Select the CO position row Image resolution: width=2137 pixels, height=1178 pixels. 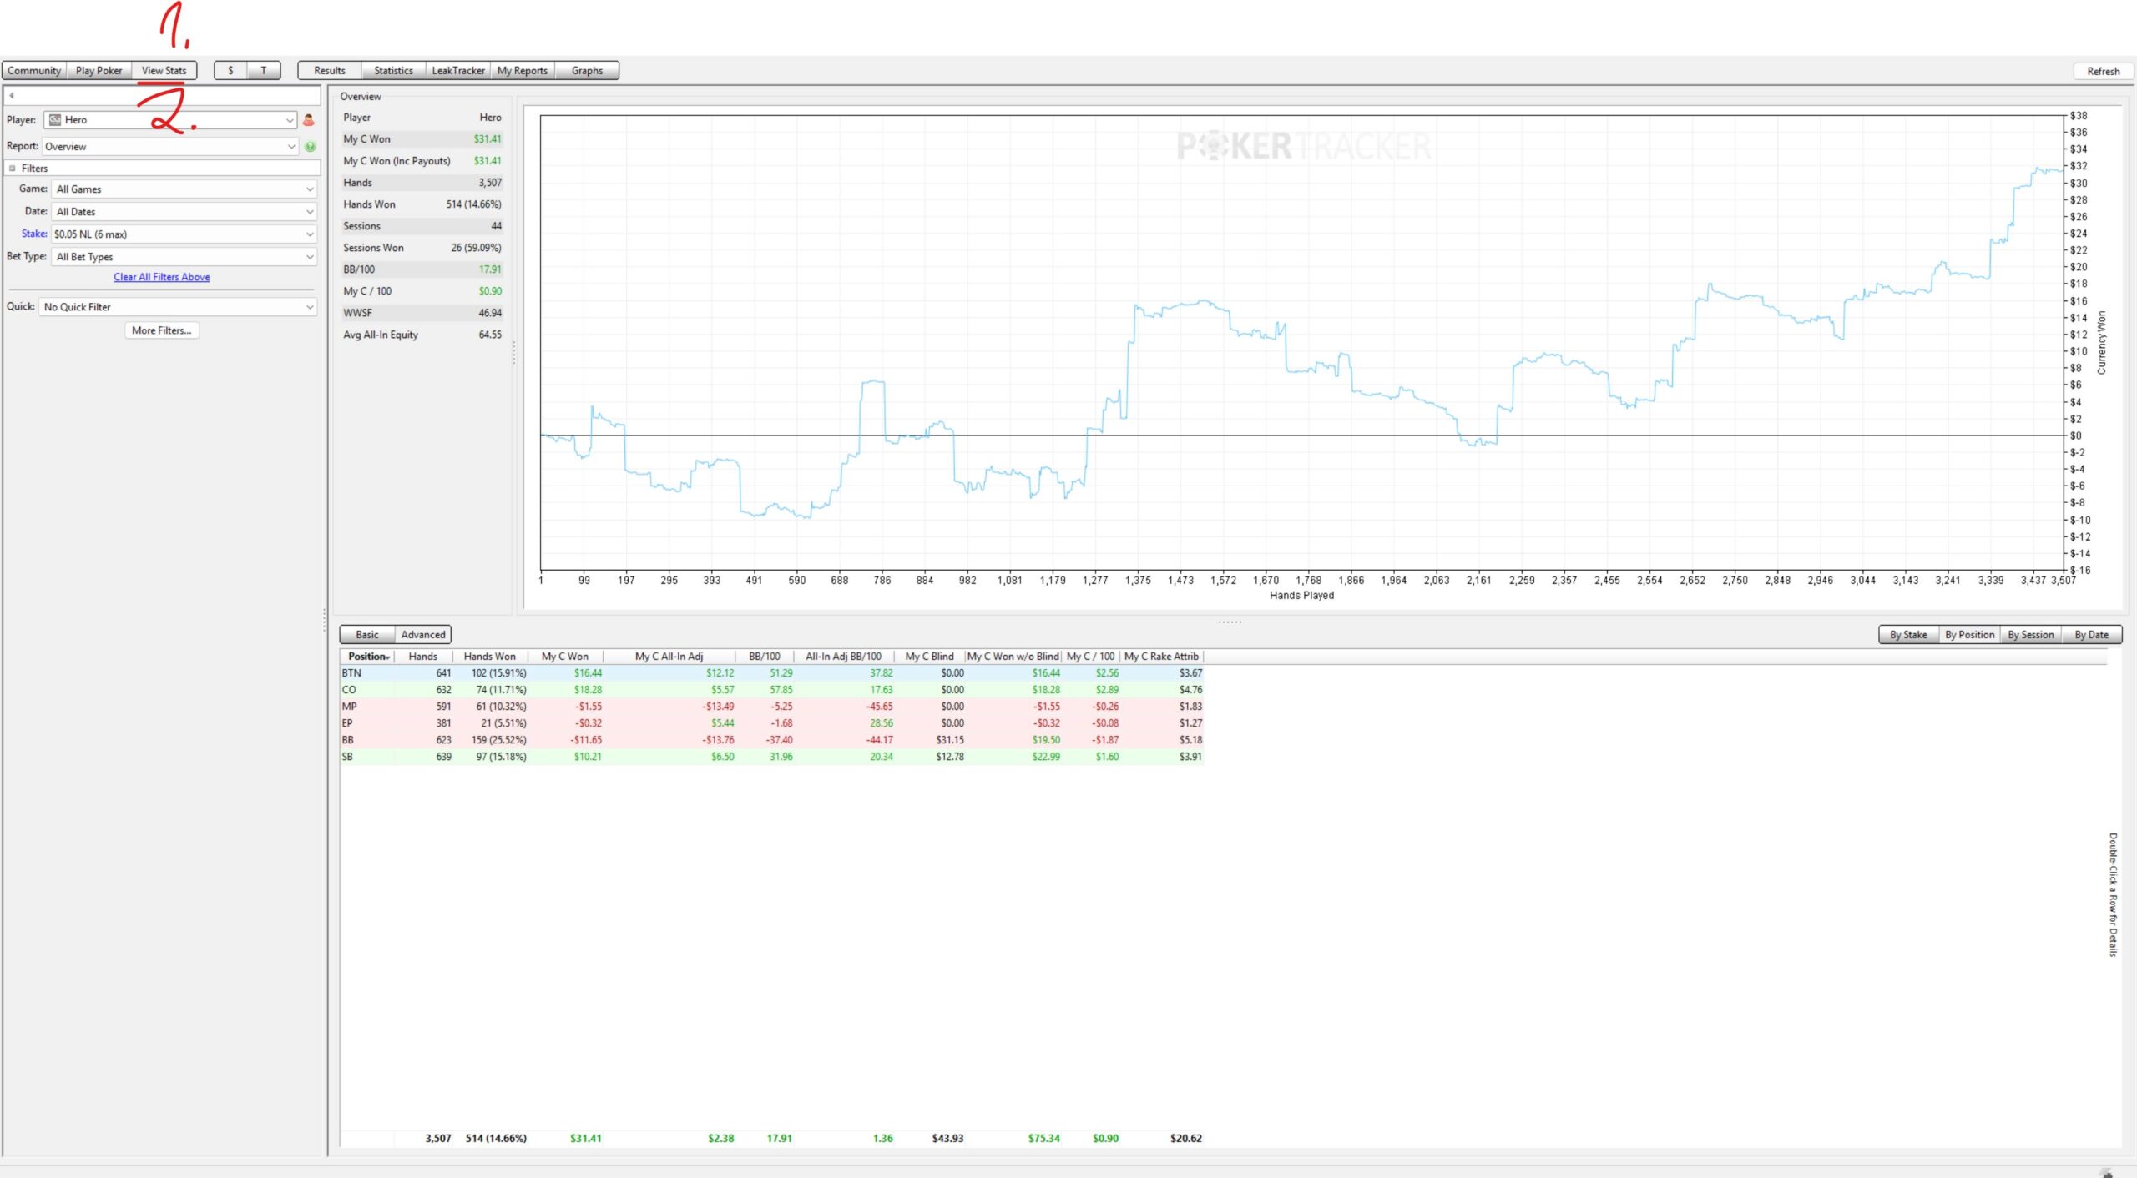coord(772,690)
